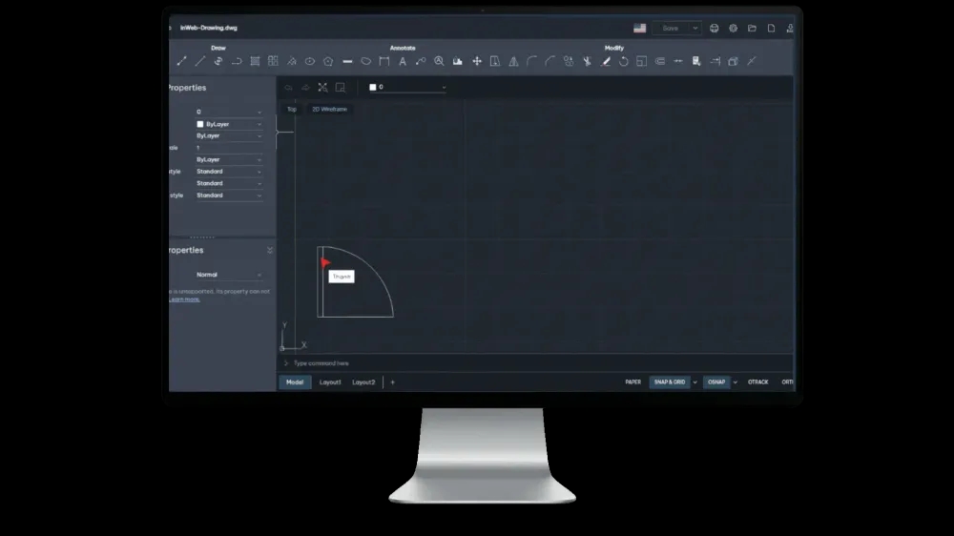Screen dimensions: 954x536
Task: Select the four-squares block tool in Draw
Action: (273, 61)
